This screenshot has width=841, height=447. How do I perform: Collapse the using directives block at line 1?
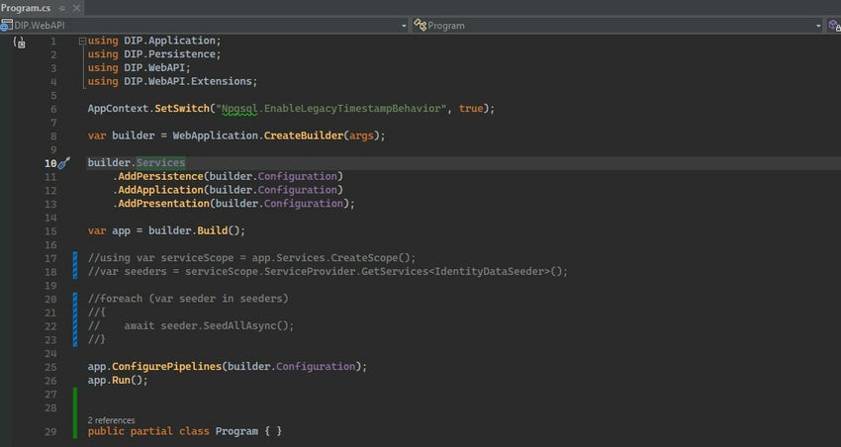click(x=82, y=41)
